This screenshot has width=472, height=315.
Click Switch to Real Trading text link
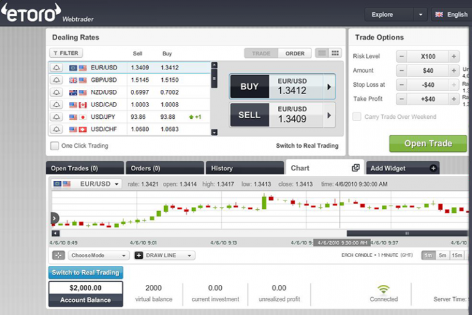tap(307, 146)
